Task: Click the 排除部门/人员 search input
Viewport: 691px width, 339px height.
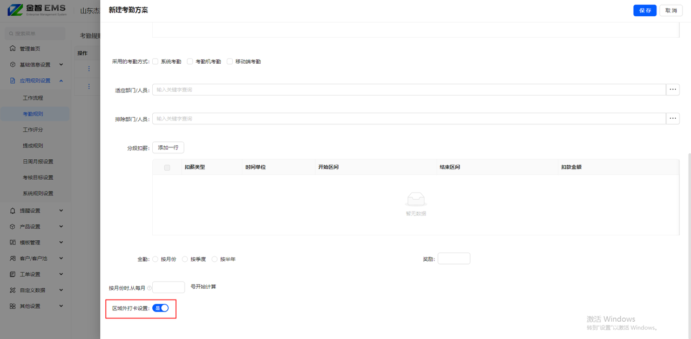Action: coord(409,118)
